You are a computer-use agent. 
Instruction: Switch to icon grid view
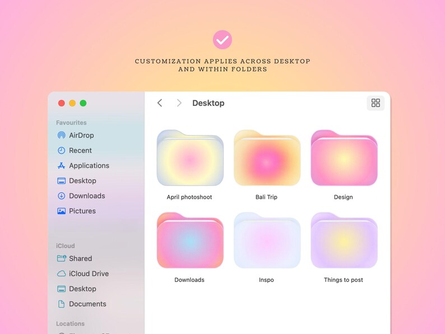[x=376, y=103]
